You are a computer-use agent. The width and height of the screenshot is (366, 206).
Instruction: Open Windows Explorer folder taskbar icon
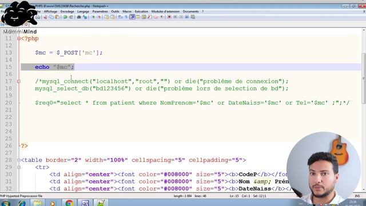[38, 203]
